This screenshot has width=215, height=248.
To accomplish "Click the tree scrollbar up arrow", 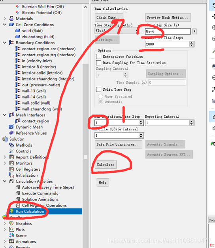I will pos(85,7).
